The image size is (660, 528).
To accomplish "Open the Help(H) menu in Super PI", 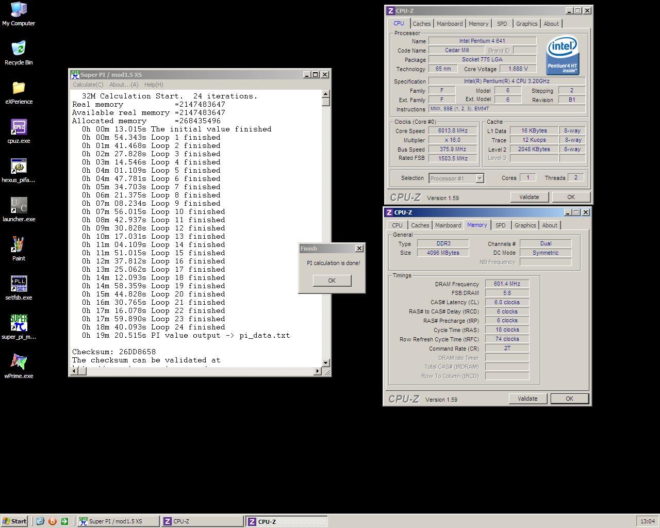I will tap(154, 85).
